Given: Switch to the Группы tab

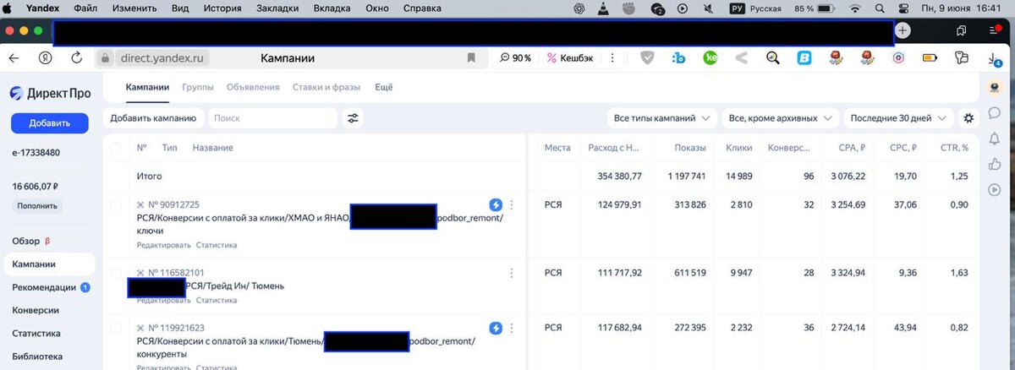Looking at the screenshot, I should (x=198, y=87).
